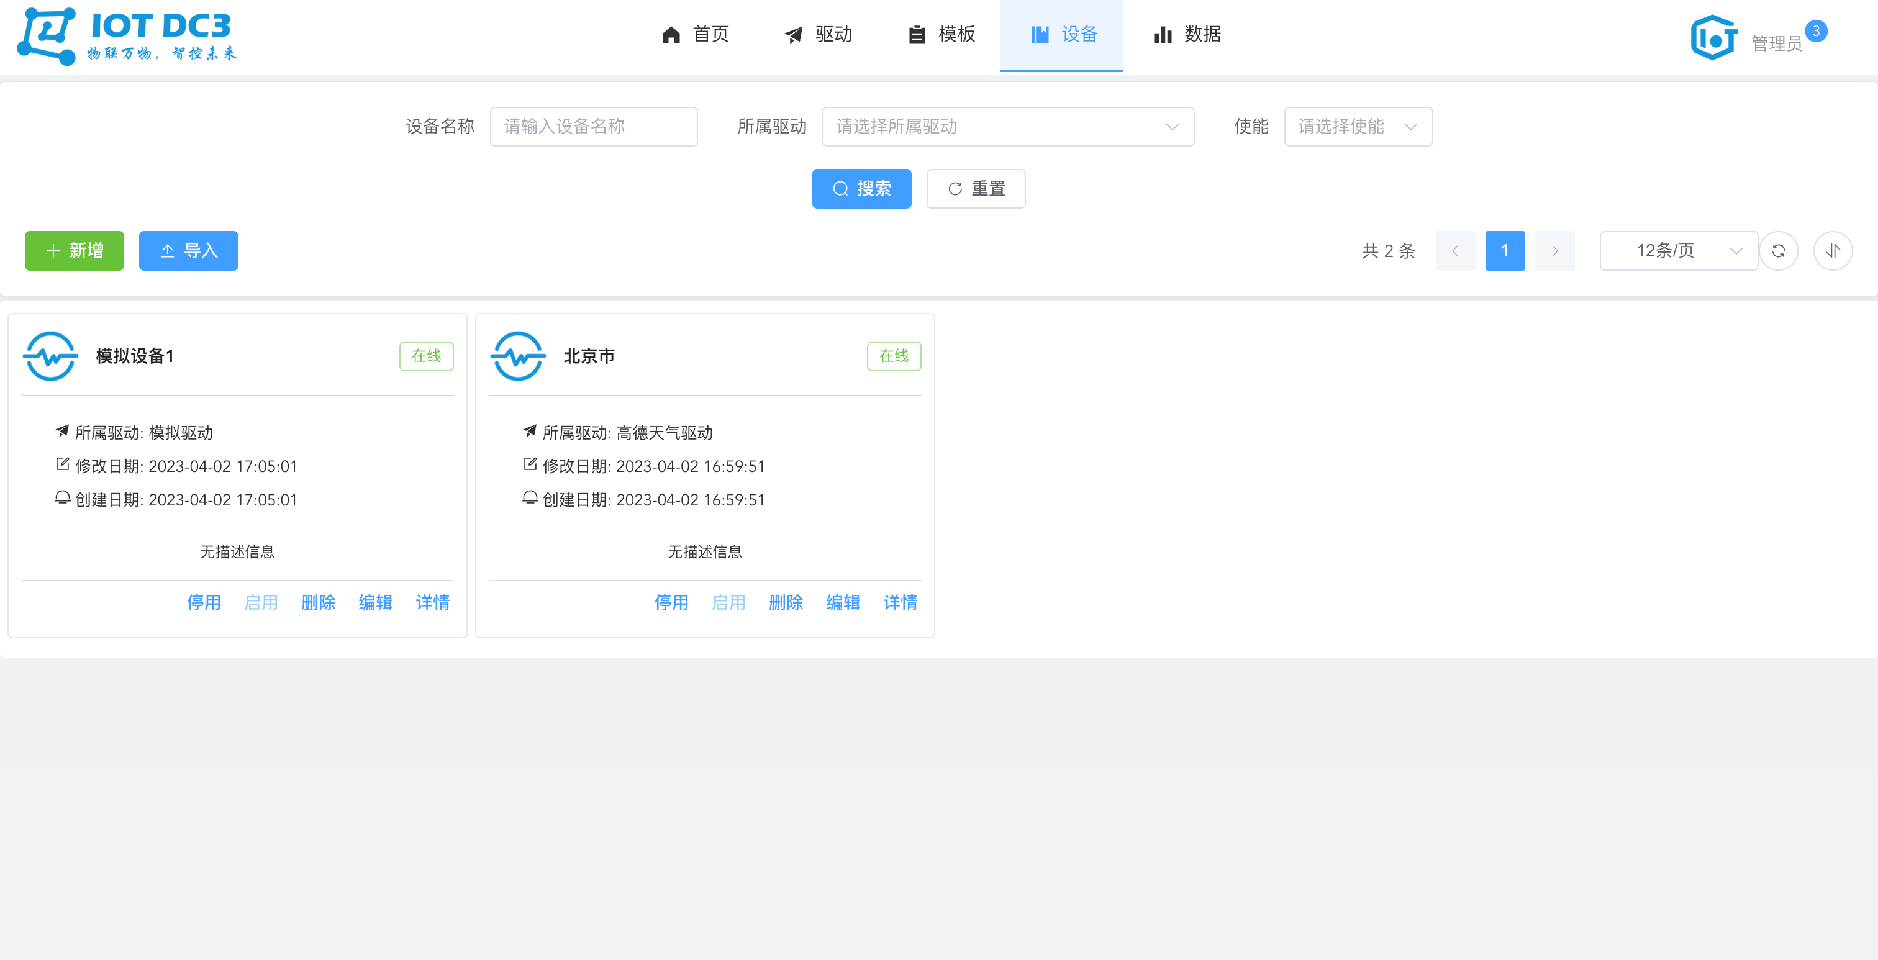Click the 新增 button to add device
The height and width of the screenshot is (960, 1878).
[x=75, y=251]
